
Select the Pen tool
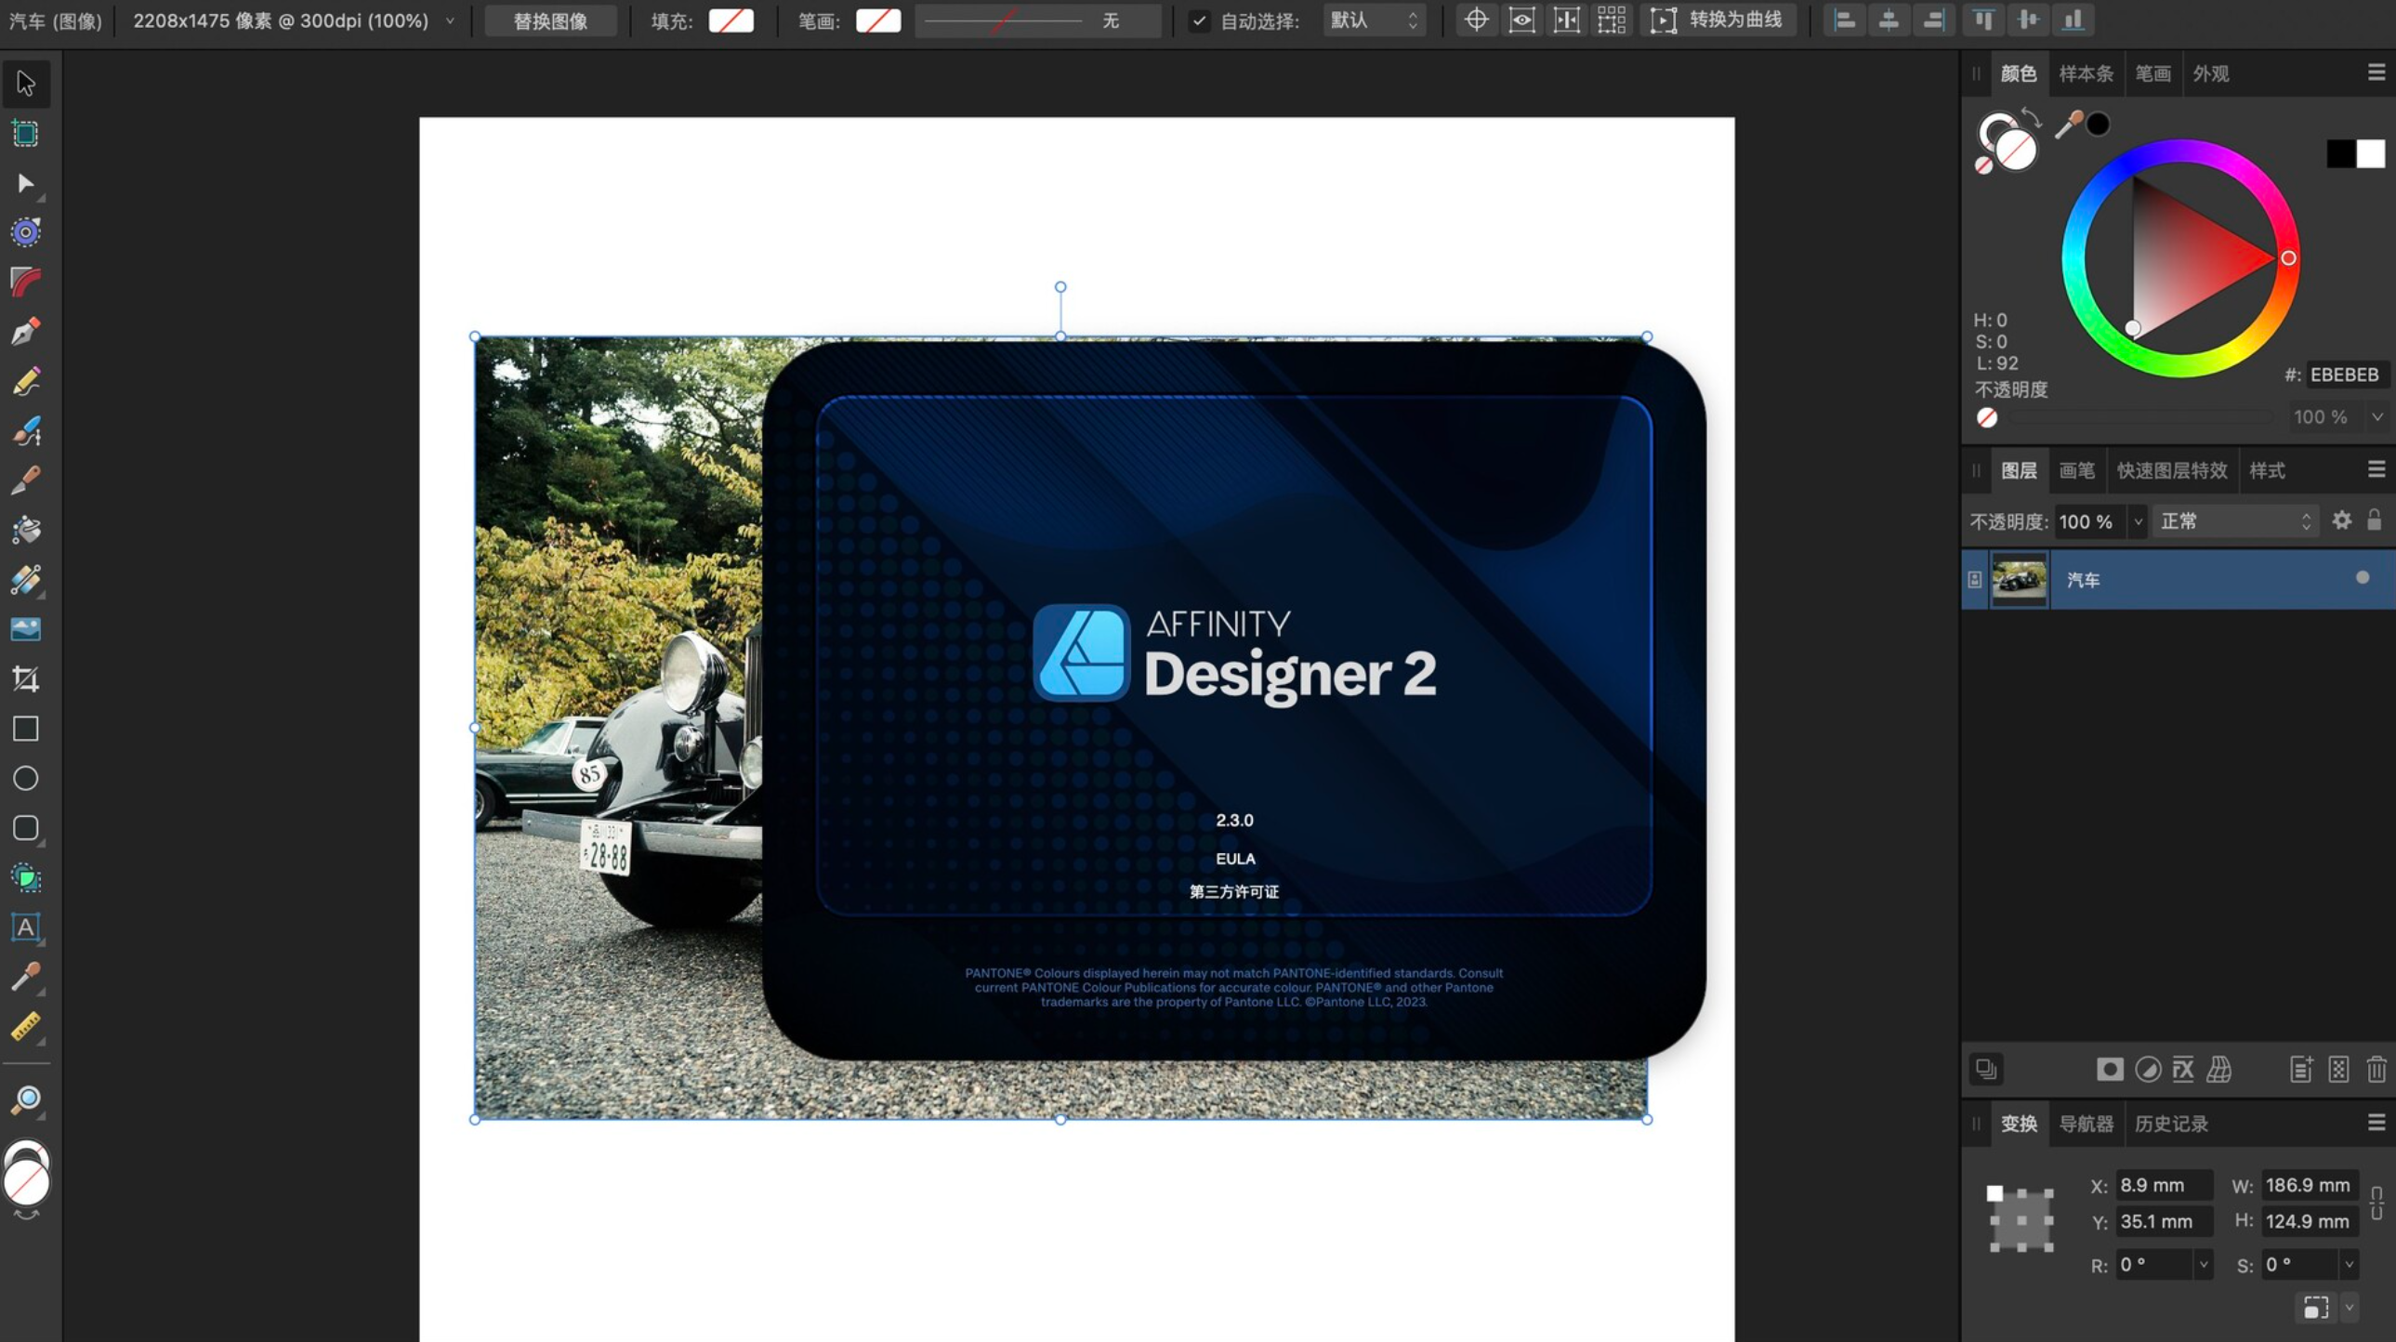(x=26, y=332)
